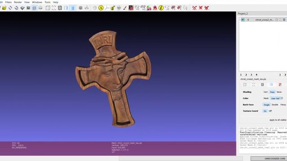The width and height of the screenshot is (287, 161).
Task: Open the Tools menu
Action: tap(48, 2)
